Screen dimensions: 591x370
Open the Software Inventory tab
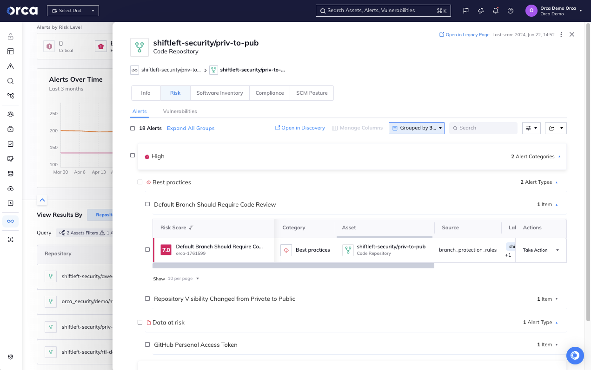[x=219, y=93]
